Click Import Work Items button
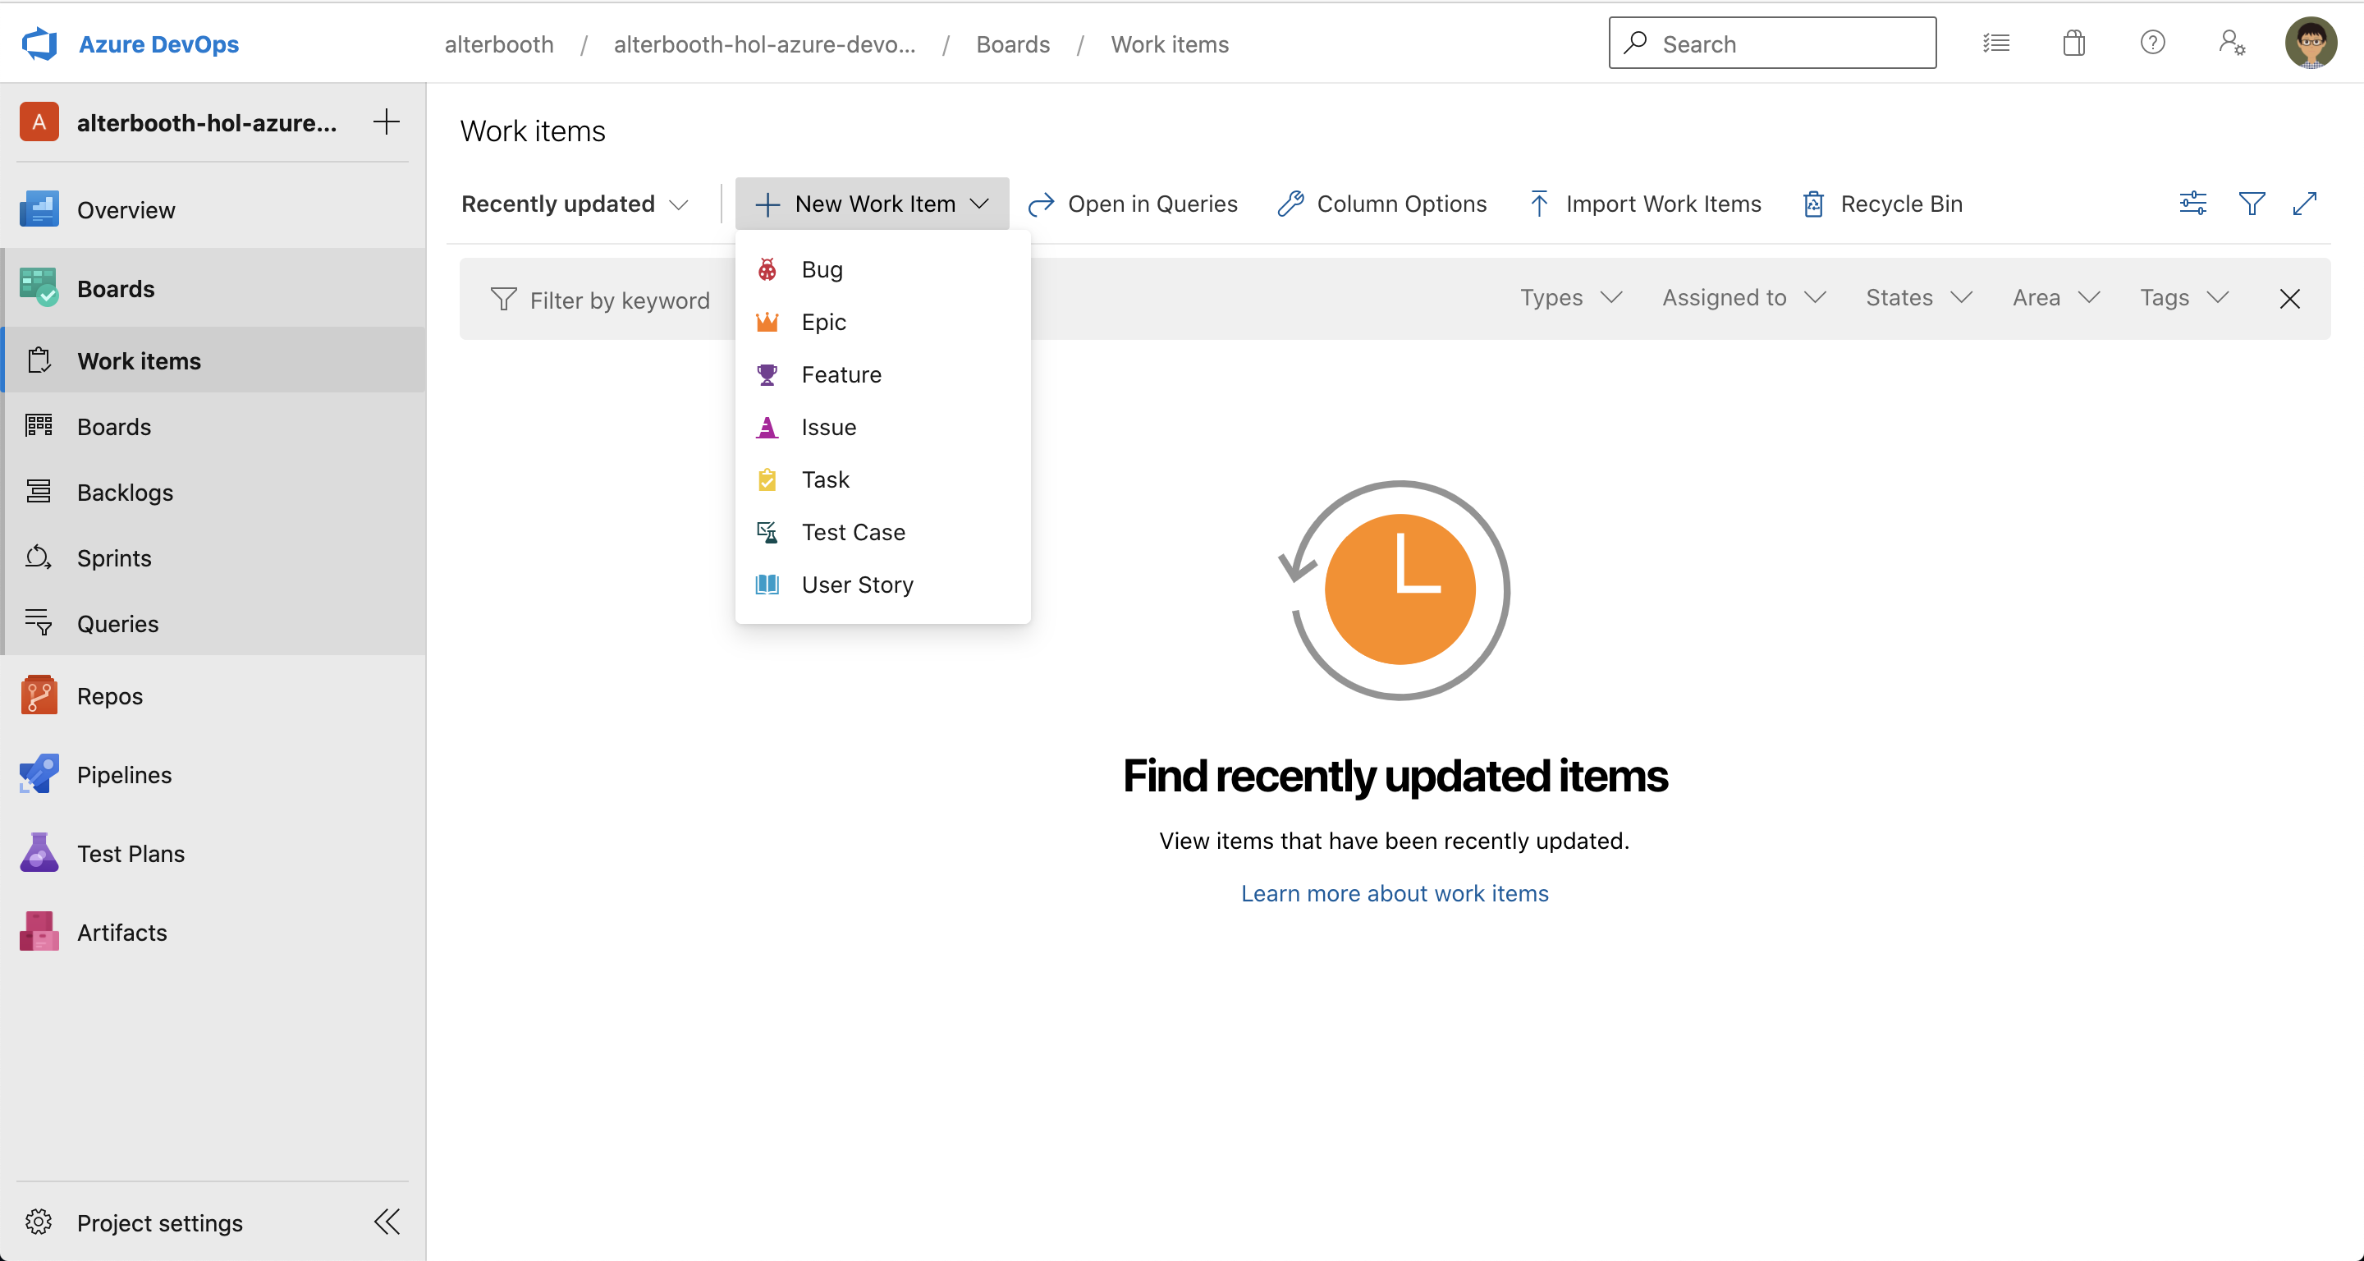This screenshot has width=2364, height=1261. (x=1646, y=204)
